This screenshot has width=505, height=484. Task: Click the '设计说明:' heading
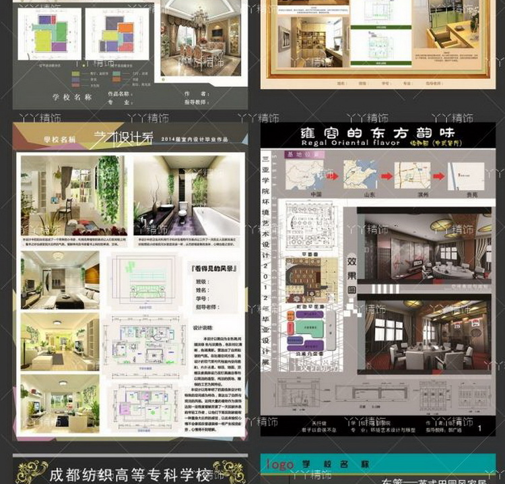click(203, 328)
